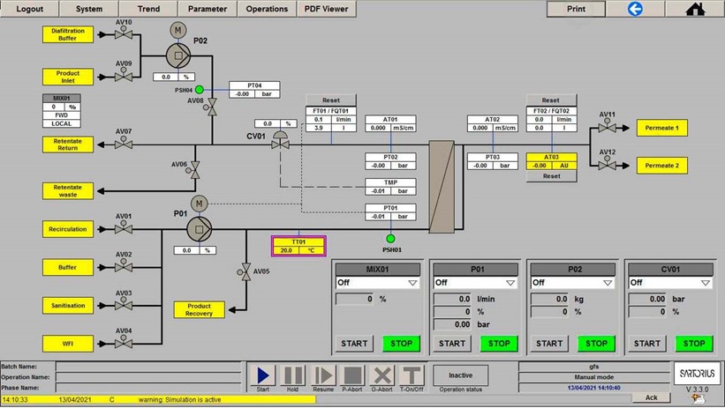Open the P01 mode dropdown
The height and width of the screenshot is (408, 725).
(x=510, y=283)
